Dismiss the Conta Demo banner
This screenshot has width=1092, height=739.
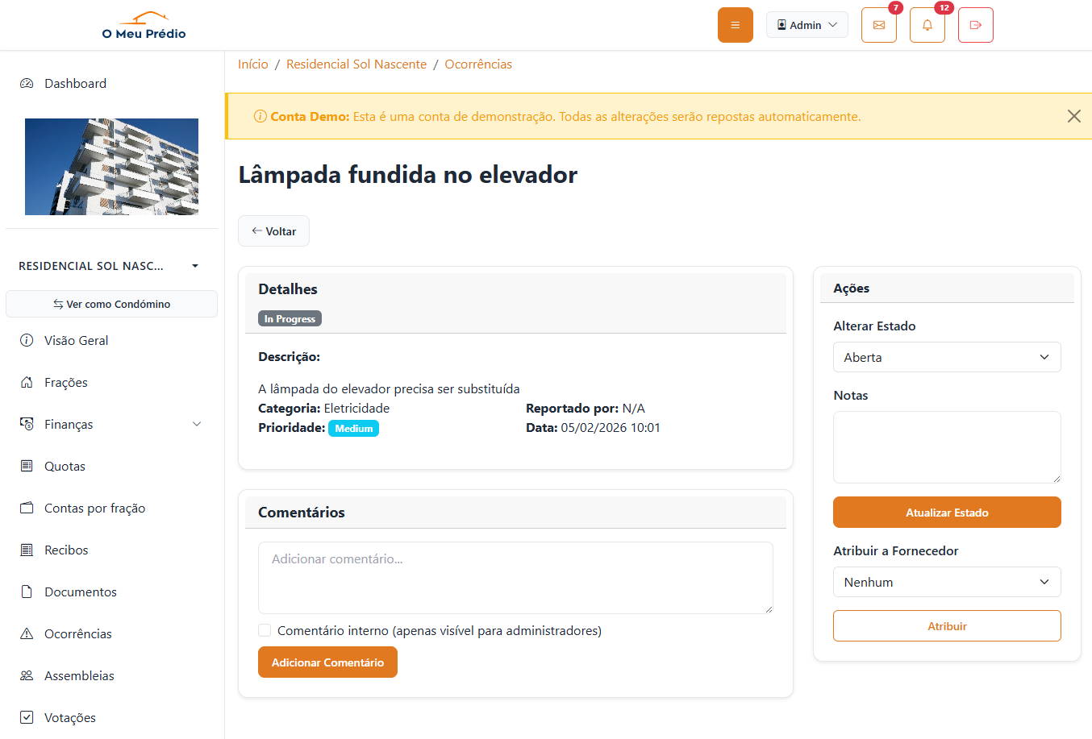(1073, 116)
